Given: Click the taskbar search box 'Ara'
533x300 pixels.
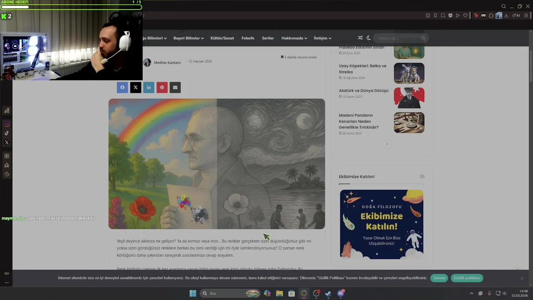Looking at the screenshot, I should tap(230, 293).
